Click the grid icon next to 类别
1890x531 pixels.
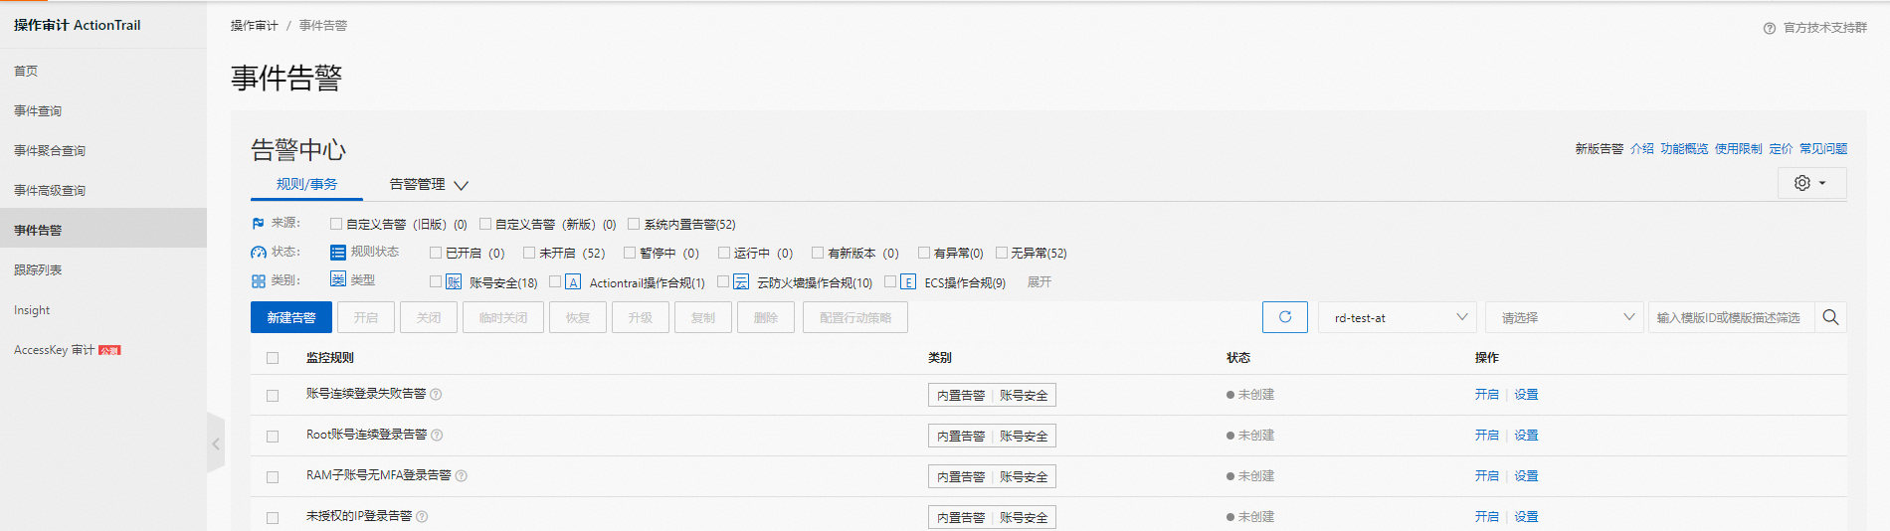tap(258, 281)
